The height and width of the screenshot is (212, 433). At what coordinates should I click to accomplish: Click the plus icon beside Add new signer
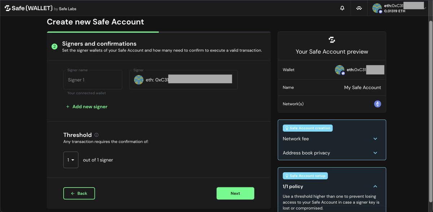coord(67,107)
